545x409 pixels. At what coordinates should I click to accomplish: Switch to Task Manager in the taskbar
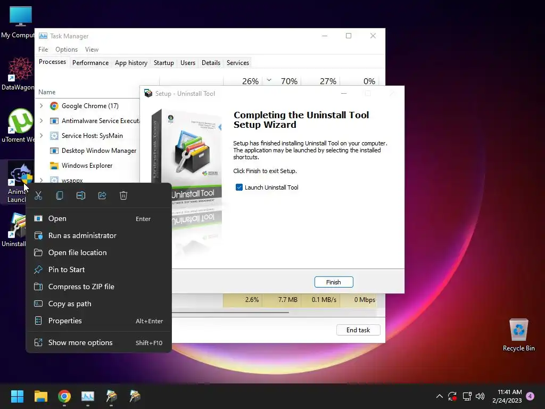(x=88, y=396)
